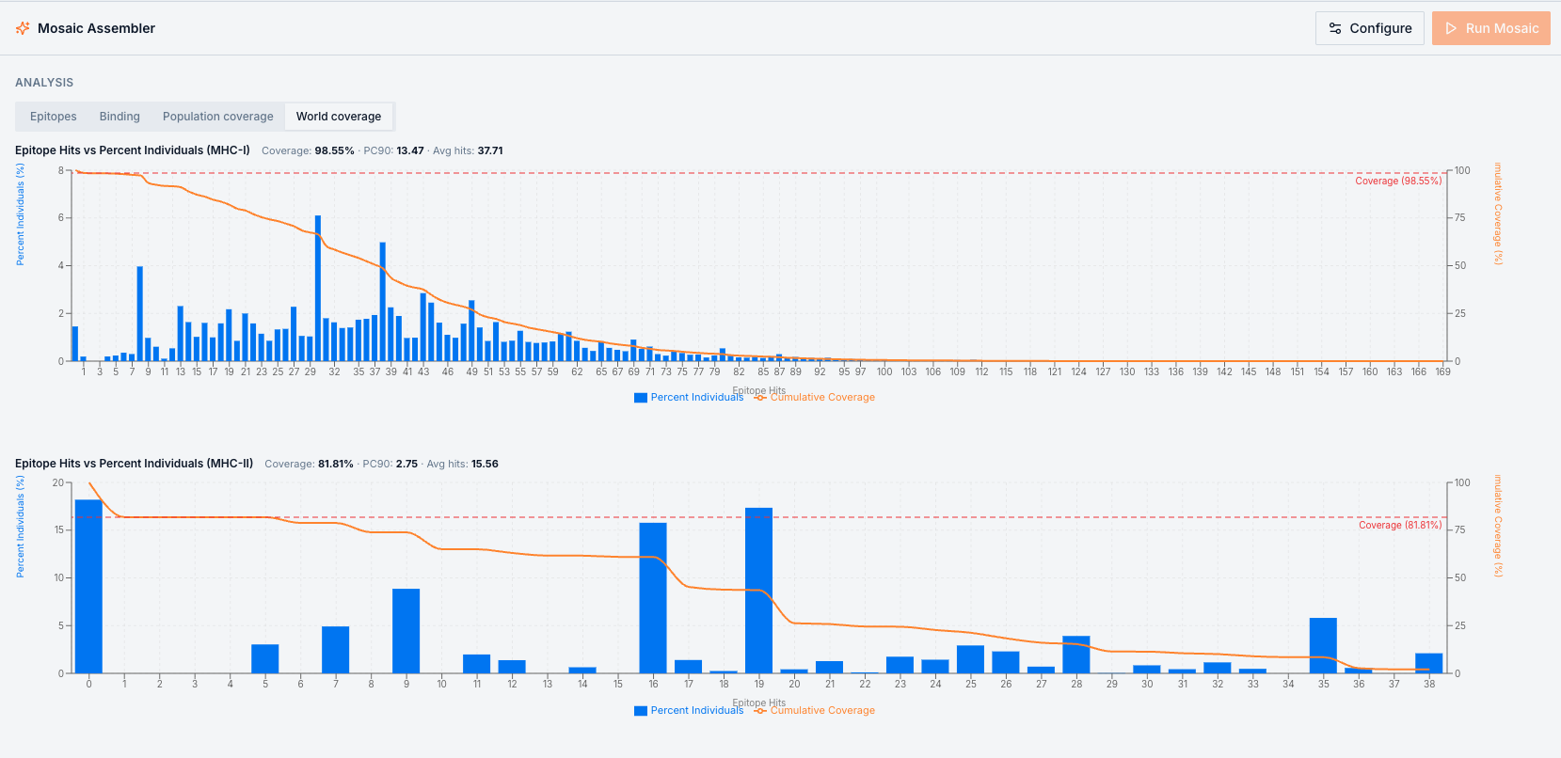1561x758 pixels.
Task: Click the sliders icon in Configure button
Action: coord(1335,28)
